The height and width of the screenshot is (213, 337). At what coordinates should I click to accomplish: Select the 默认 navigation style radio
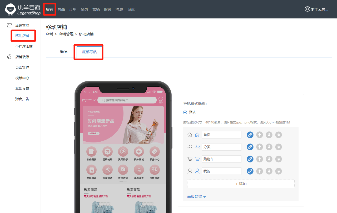click(x=185, y=112)
